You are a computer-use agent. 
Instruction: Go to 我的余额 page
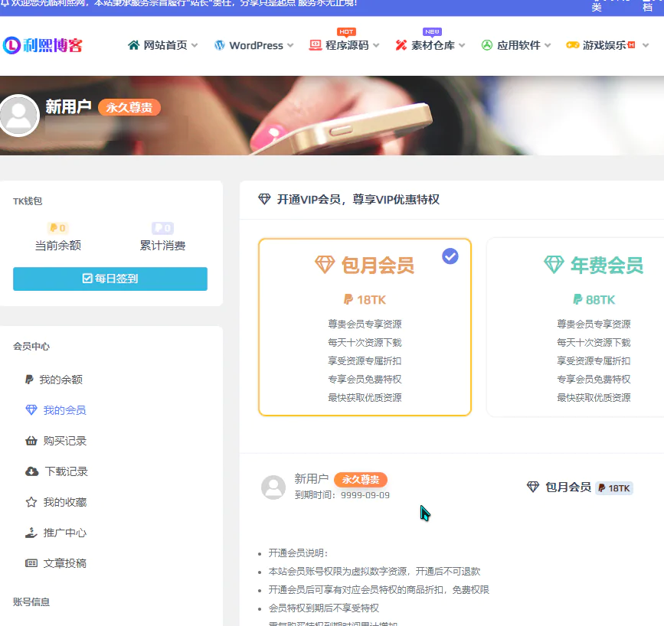[x=61, y=380]
